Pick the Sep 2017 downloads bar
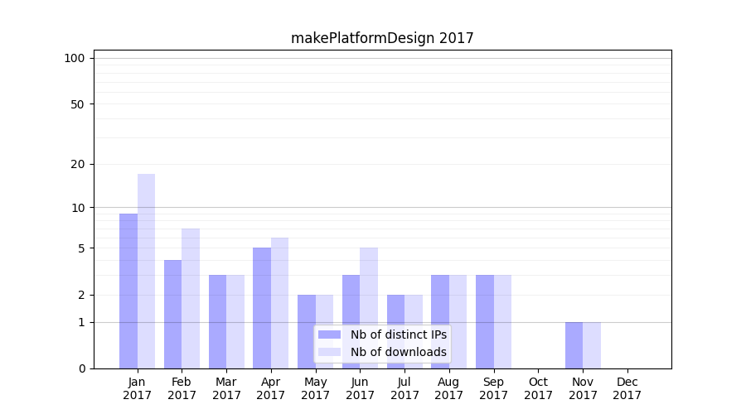The height and width of the screenshot is (414, 746). [502, 321]
